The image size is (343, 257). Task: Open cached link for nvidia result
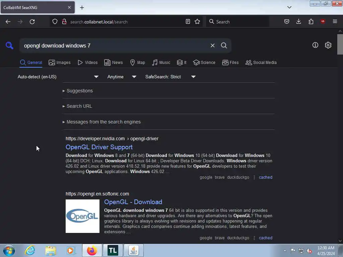click(266, 177)
